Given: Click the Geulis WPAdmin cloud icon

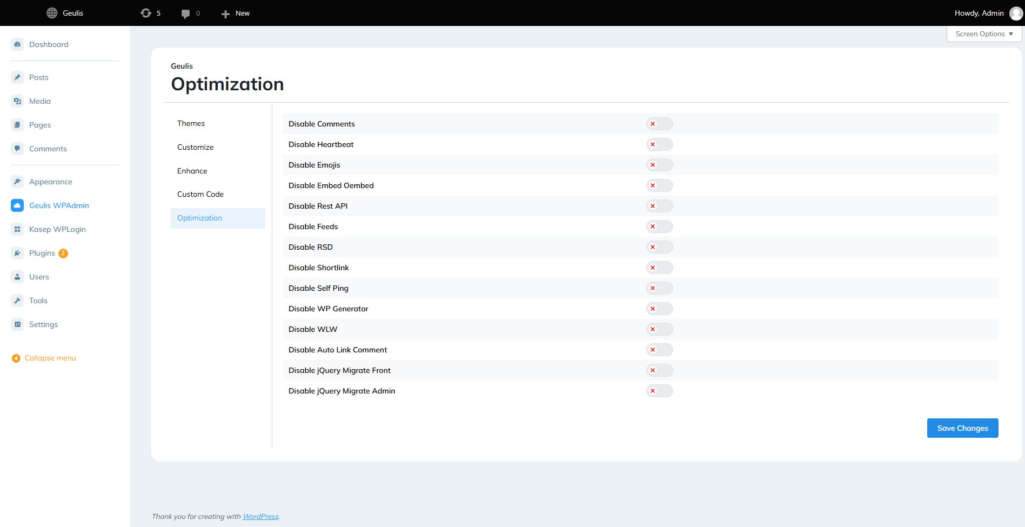Looking at the screenshot, I should coord(17,205).
